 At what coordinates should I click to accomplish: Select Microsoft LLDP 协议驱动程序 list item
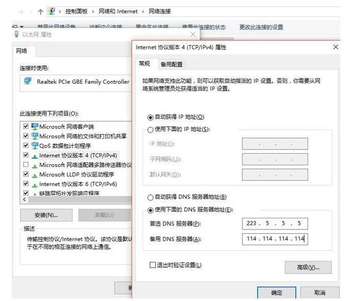pyautogui.click(x=76, y=174)
